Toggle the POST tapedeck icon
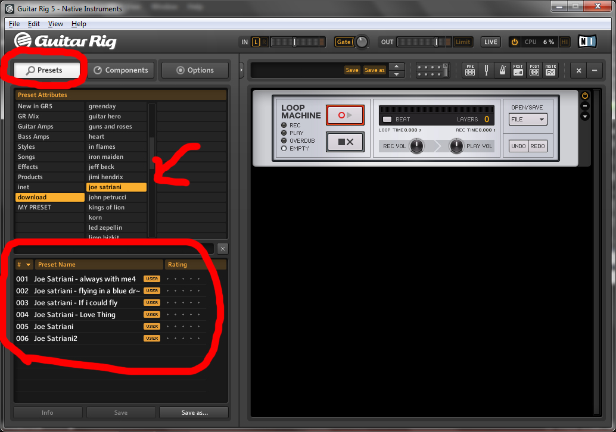The image size is (616, 432). click(x=534, y=70)
